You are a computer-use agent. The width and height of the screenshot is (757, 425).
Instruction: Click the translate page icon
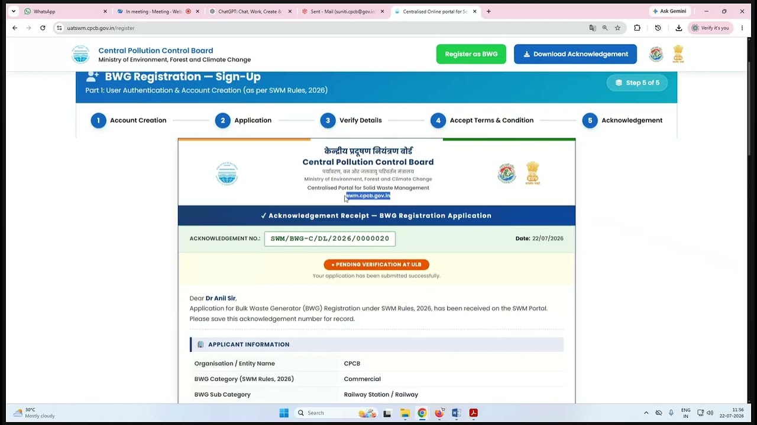tap(593, 28)
